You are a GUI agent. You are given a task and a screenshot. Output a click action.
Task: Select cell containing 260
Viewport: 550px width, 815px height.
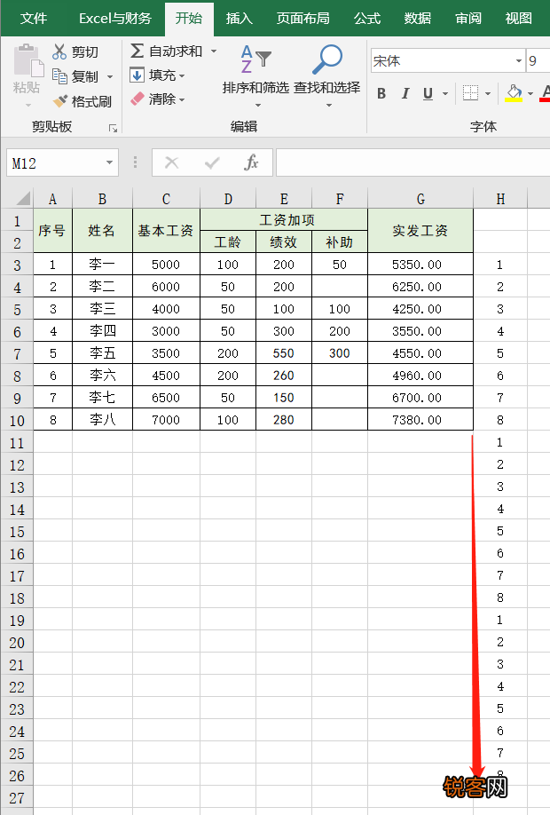[284, 376]
